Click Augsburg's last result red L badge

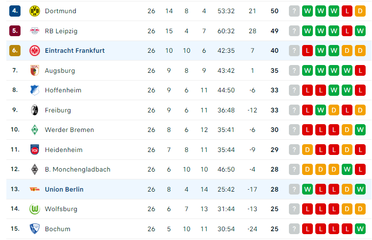point(360,70)
